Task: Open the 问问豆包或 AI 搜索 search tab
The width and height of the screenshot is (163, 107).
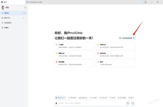Action: tap(35, 2)
